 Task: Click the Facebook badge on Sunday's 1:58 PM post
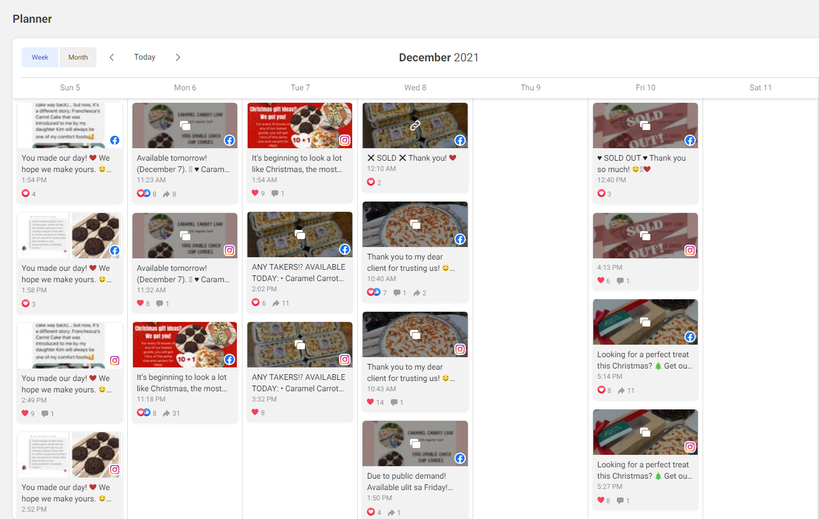[115, 250]
